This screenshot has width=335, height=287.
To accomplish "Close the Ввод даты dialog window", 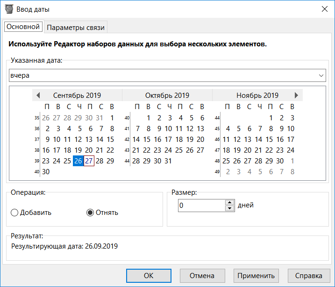I will pos(324,9).
